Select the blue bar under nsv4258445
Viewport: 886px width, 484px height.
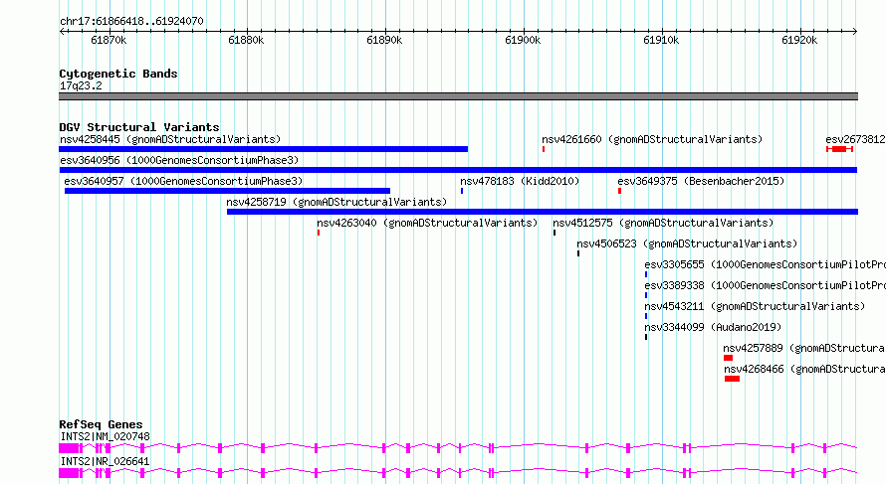[x=264, y=149]
